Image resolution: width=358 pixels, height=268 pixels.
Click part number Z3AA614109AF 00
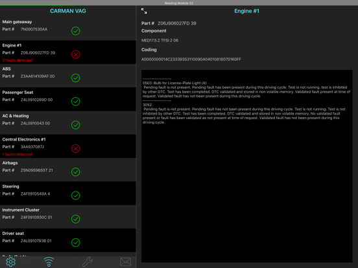[38, 76]
